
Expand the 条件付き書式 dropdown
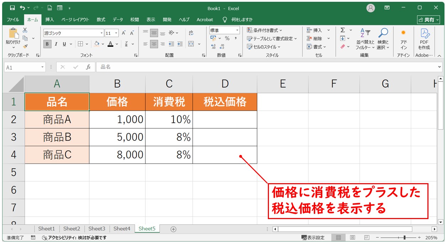[x=281, y=31]
